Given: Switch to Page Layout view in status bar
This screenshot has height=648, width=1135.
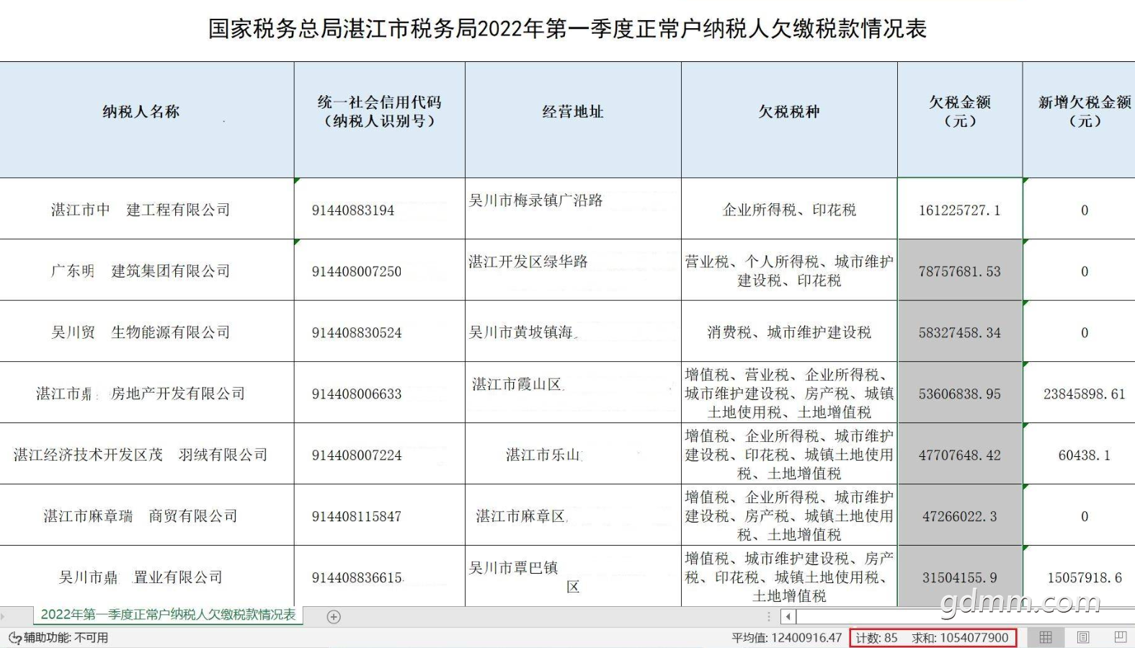Looking at the screenshot, I should [x=1083, y=637].
